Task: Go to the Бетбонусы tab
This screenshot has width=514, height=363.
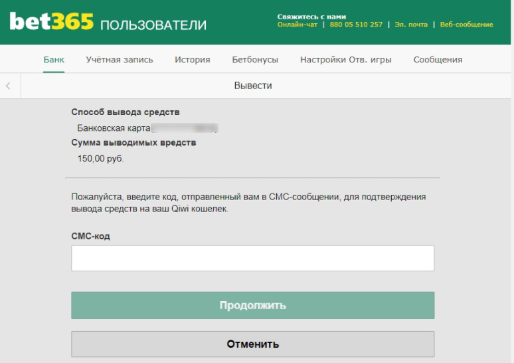Action: [255, 60]
